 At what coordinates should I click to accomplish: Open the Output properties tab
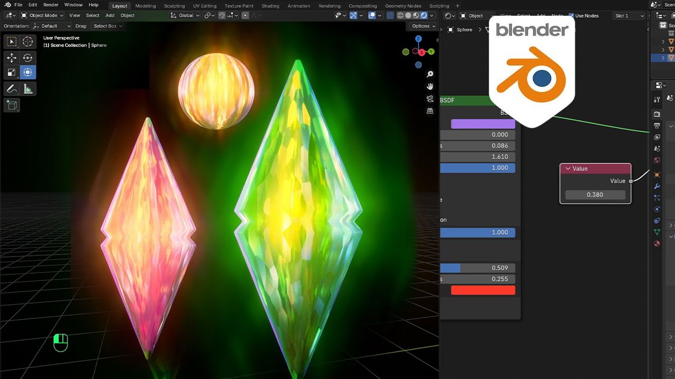pos(657,125)
